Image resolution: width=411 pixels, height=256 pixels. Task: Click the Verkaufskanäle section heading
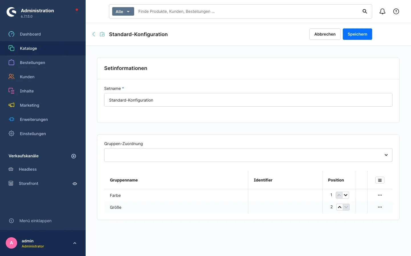point(23,156)
